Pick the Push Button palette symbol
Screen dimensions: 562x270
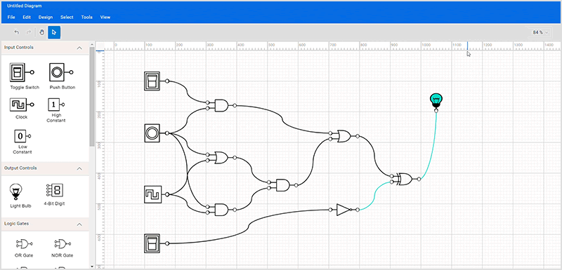pos(61,73)
